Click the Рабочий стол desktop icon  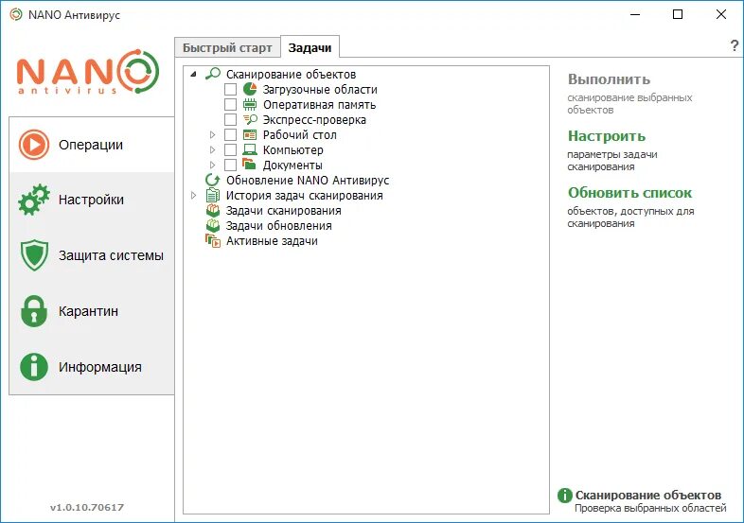(x=250, y=134)
